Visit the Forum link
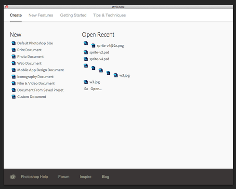Screen dimensions: 236x189 tap(64, 177)
